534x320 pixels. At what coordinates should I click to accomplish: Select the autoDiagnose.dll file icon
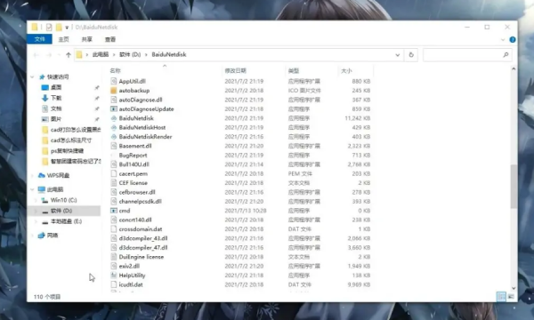(113, 100)
